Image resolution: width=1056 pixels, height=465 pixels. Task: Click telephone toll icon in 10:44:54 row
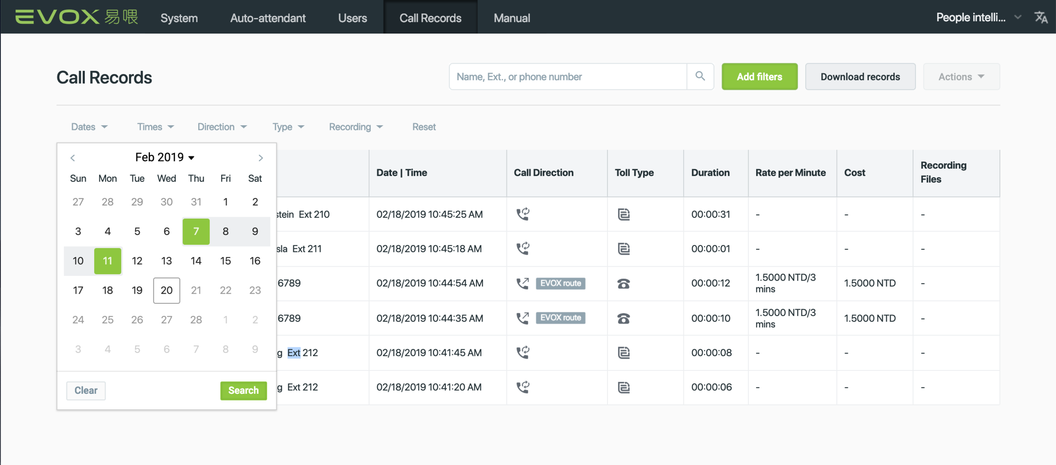[623, 284]
